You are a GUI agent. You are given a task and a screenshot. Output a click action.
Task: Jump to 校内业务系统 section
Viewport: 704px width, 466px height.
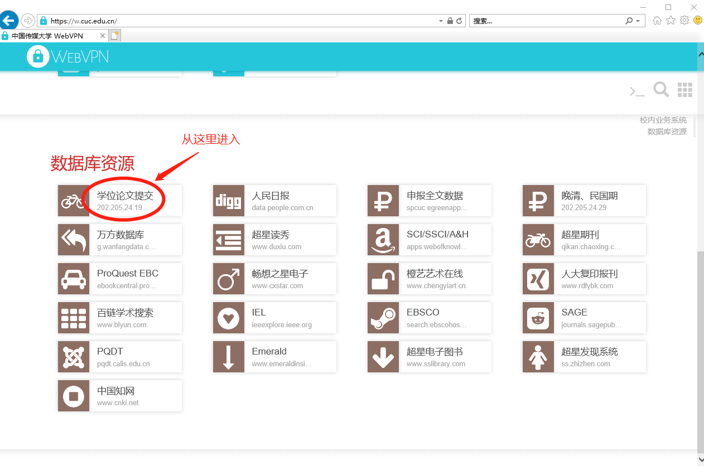click(663, 120)
